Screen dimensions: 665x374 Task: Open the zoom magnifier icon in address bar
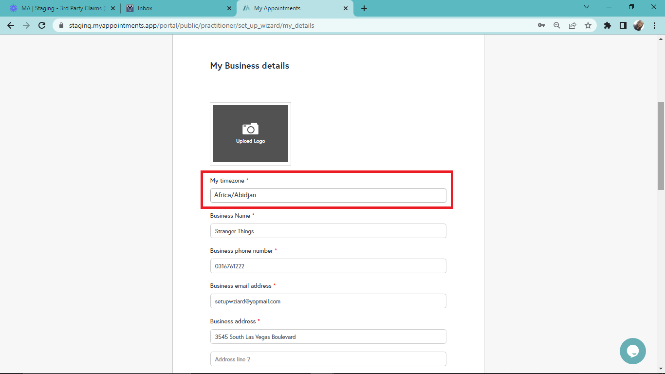[x=557, y=25]
